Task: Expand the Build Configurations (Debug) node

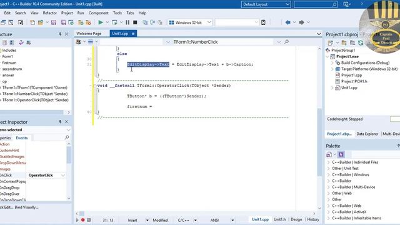Action: click(x=332, y=62)
